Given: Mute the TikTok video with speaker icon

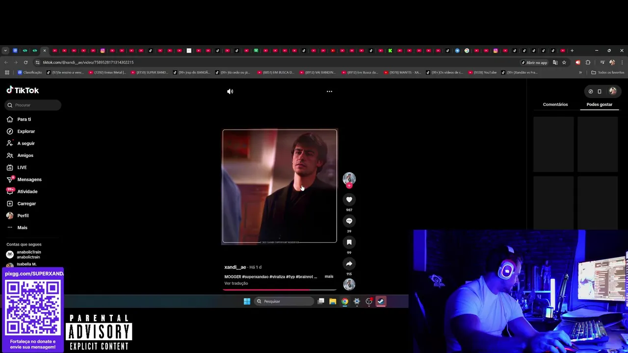Looking at the screenshot, I should pos(230,91).
